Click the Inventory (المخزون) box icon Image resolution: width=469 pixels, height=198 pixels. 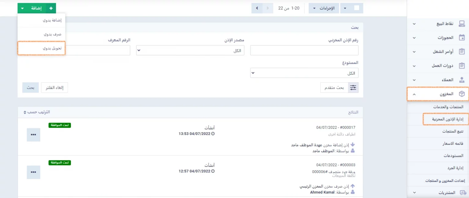462,94
